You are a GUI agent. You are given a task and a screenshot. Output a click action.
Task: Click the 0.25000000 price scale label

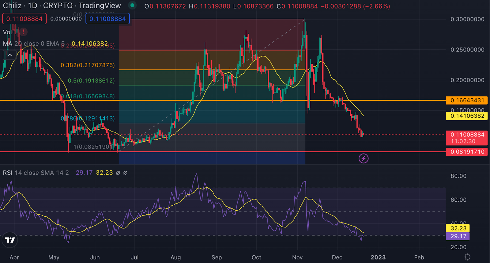467,50
